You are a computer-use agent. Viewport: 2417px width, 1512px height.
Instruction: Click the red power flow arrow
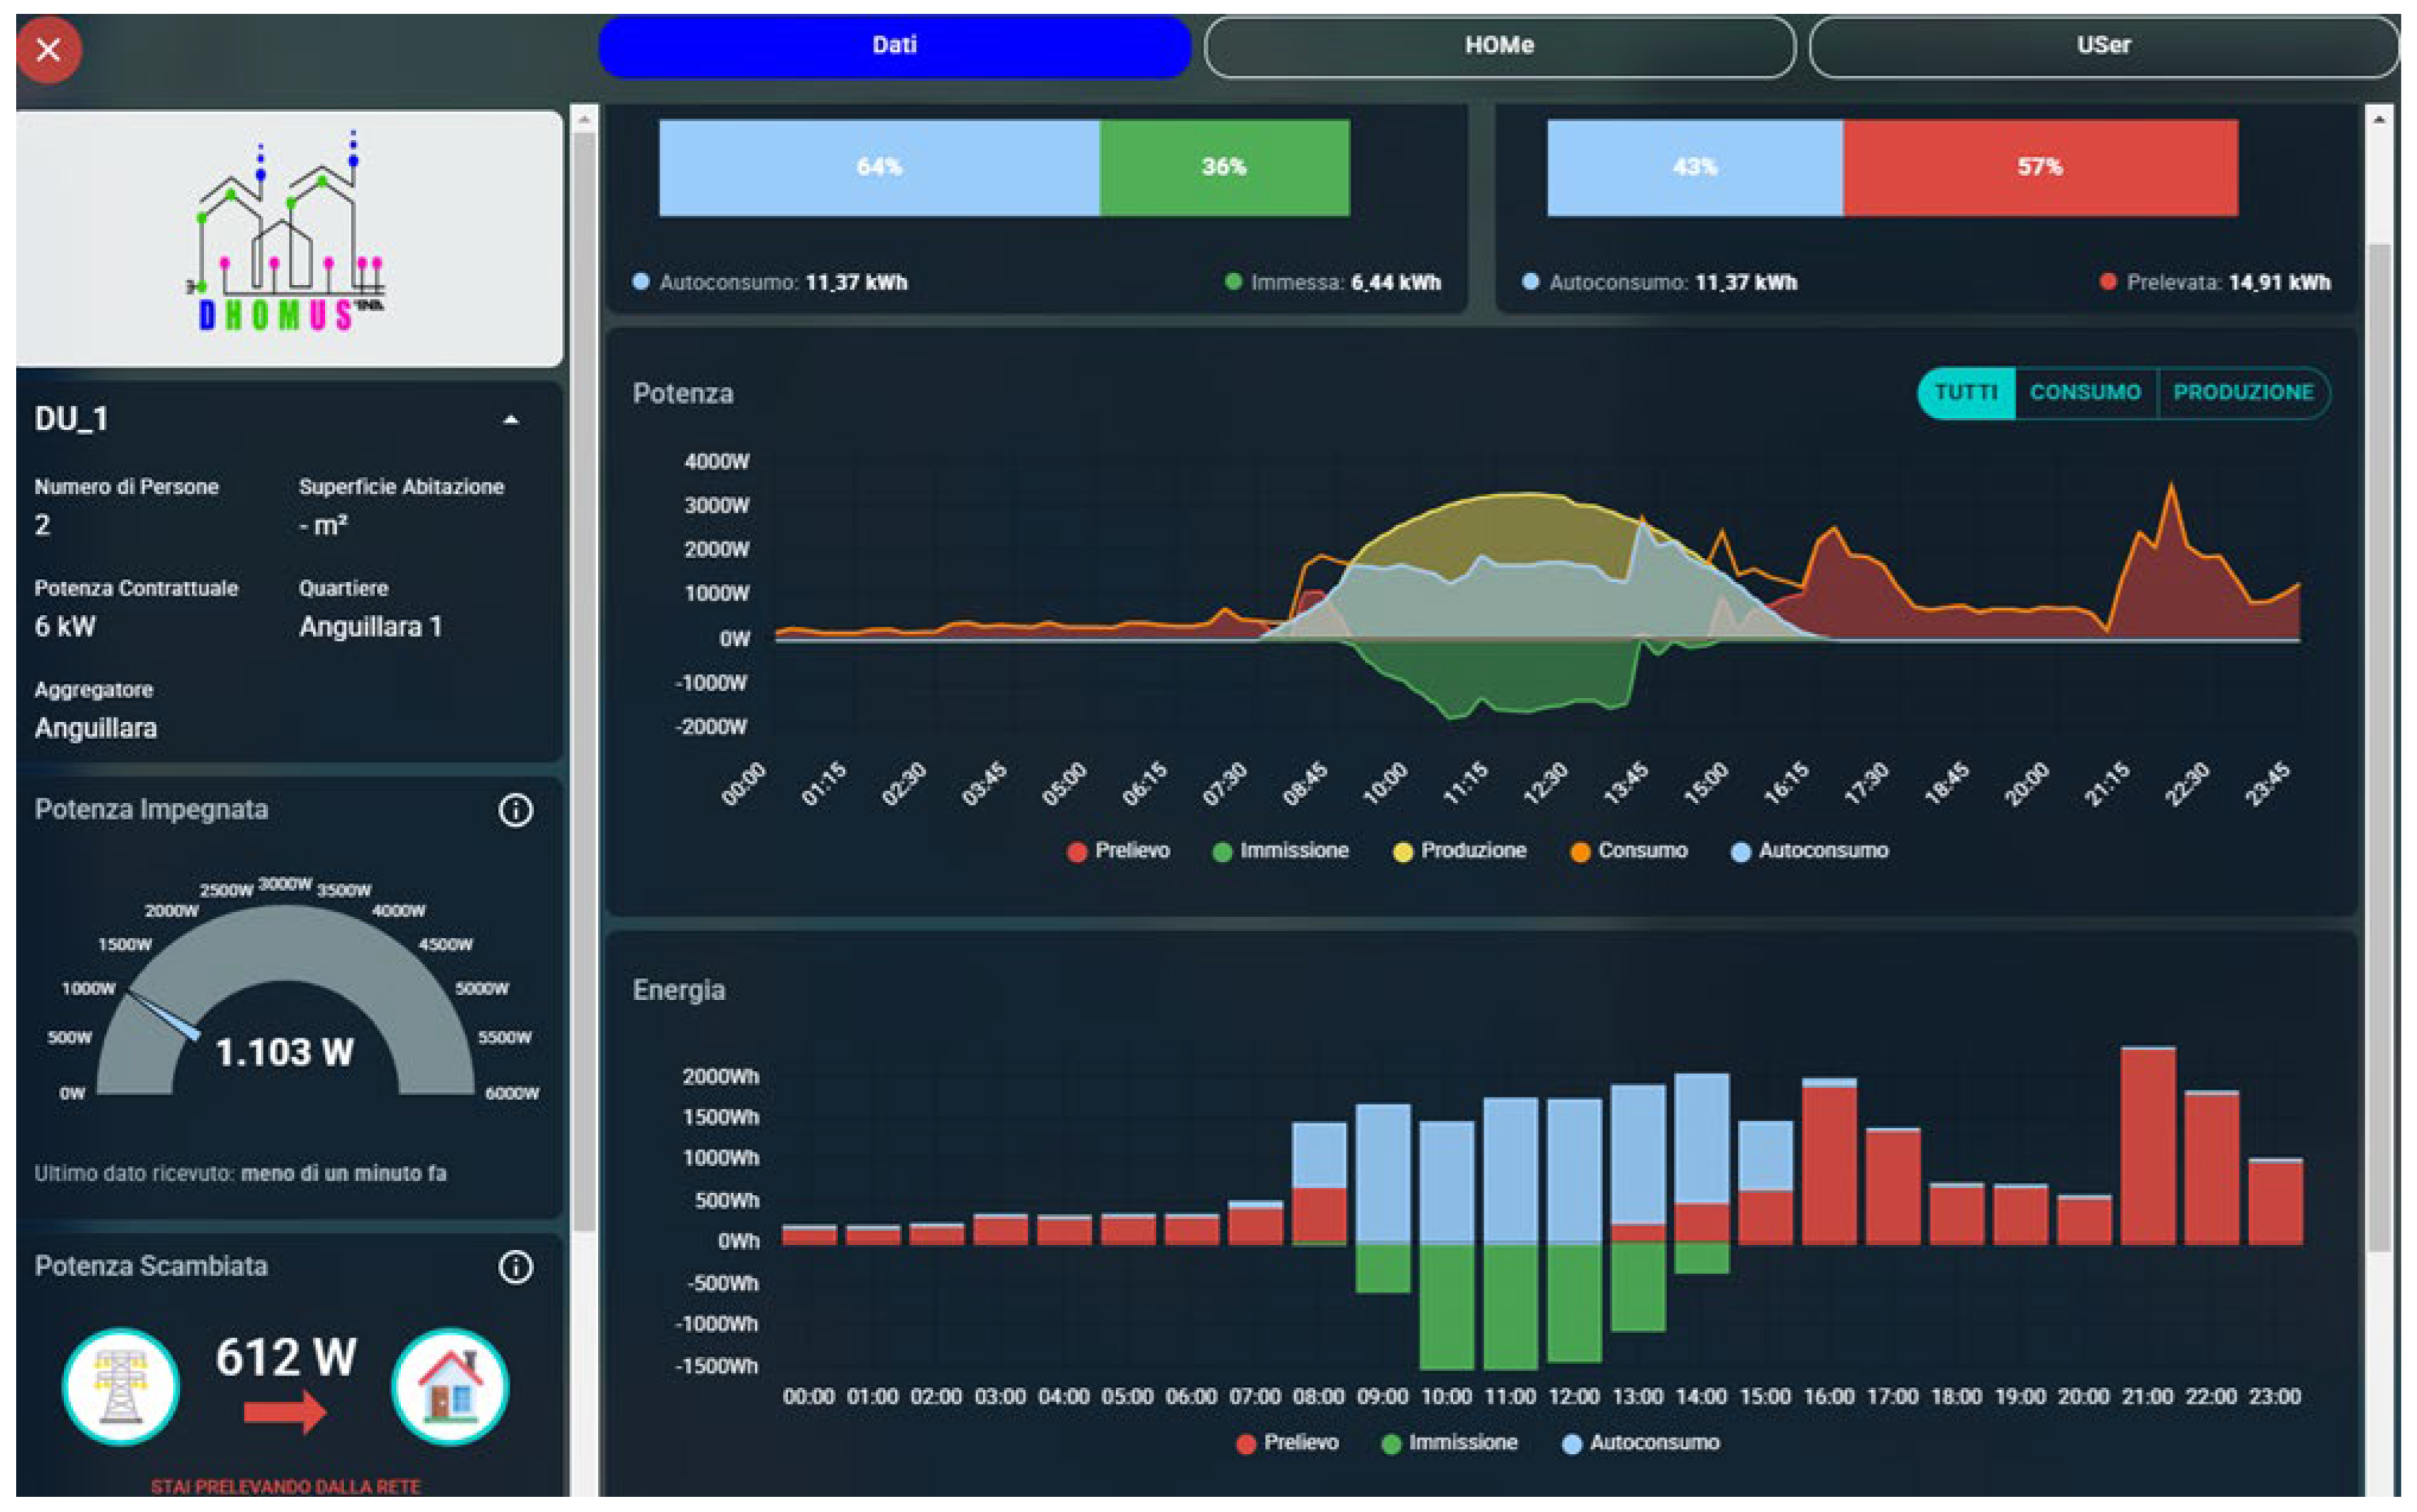coord(285,1411)
